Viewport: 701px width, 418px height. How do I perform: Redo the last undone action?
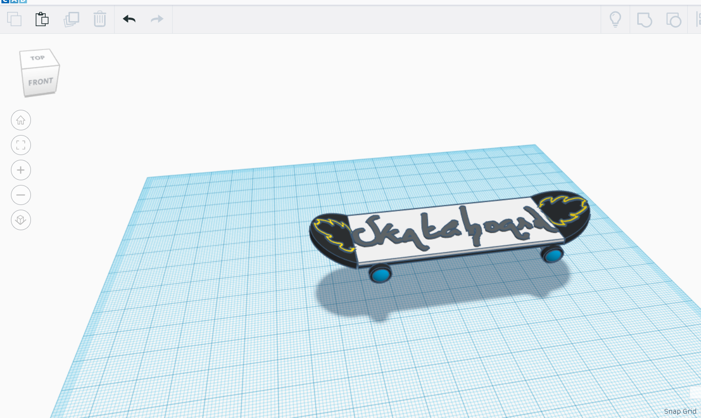(x=156, y=19)
